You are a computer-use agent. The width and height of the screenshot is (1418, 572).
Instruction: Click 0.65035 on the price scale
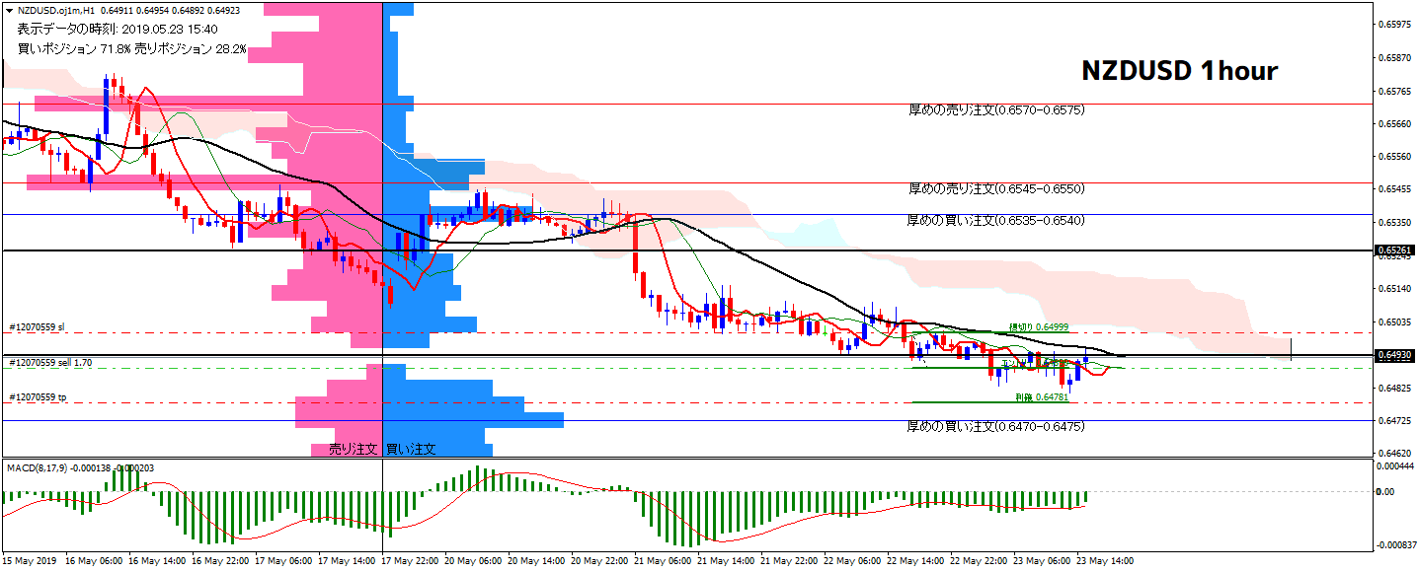coord(1394,322)
